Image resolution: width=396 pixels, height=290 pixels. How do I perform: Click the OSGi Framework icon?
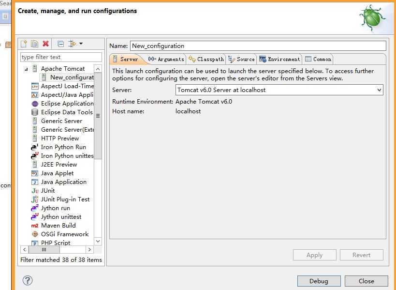[35, 234]
